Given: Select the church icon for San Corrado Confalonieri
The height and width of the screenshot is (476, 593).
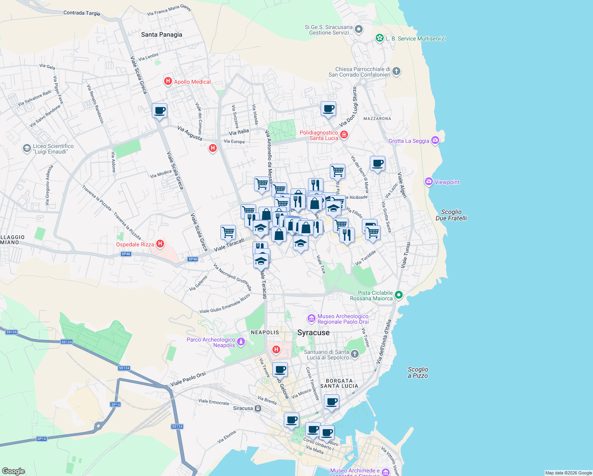Looking at the screenshot, I should pyautogui.click(x=396, y=71).
